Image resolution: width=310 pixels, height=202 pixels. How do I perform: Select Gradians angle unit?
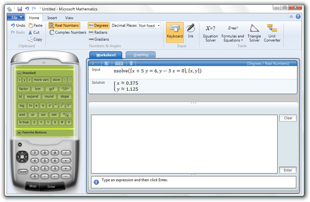[99, 39]
